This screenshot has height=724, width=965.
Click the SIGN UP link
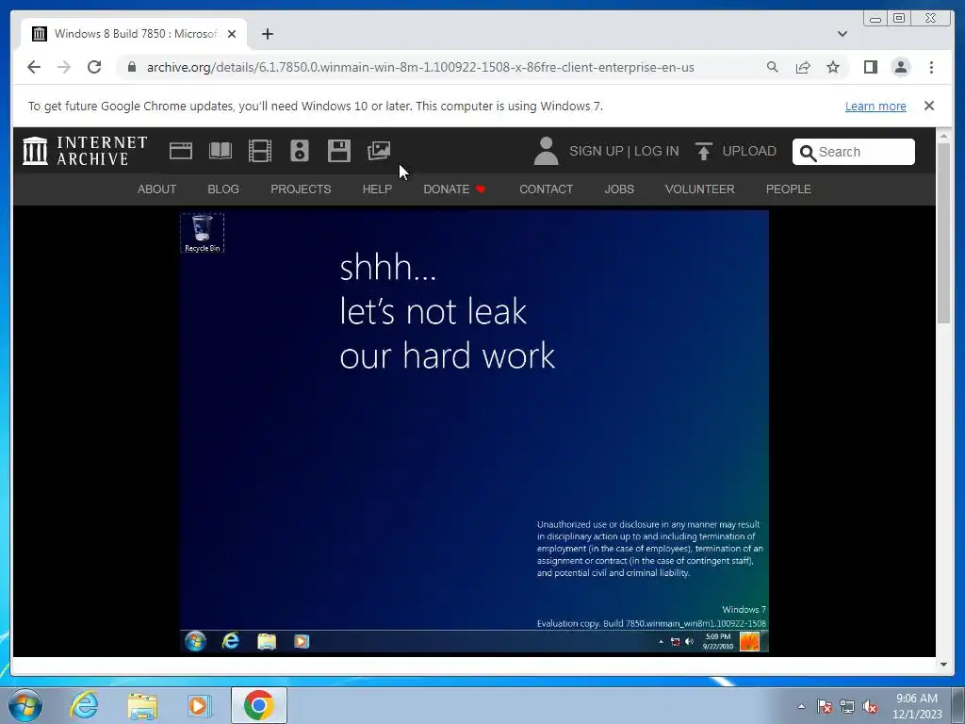point(597,151)
